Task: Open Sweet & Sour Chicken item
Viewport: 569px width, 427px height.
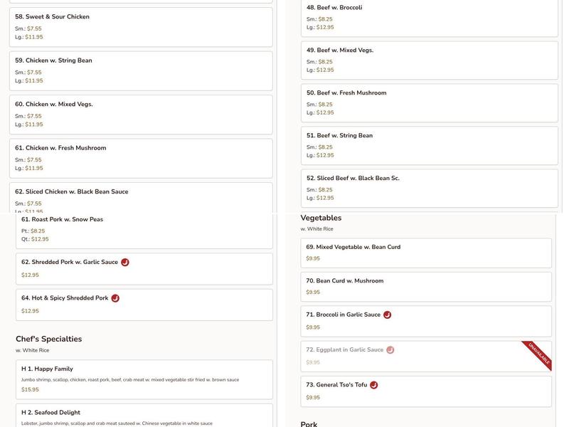Action: click(141, 27)
